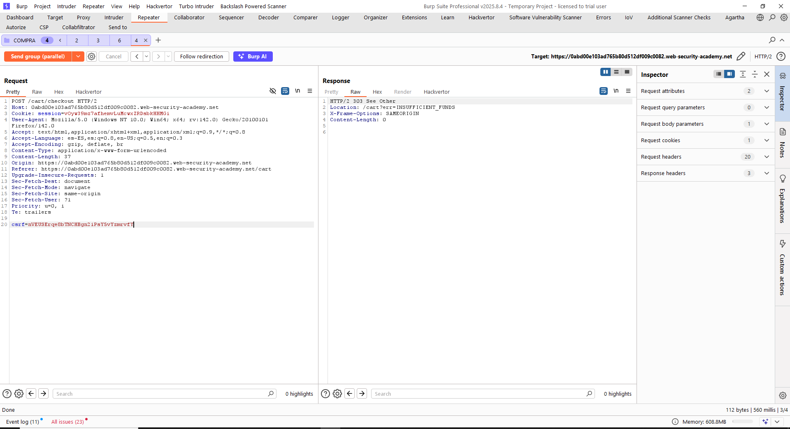Click the Burp AI sparkle button
The image size is (790, 429).
tap(253, 56)
